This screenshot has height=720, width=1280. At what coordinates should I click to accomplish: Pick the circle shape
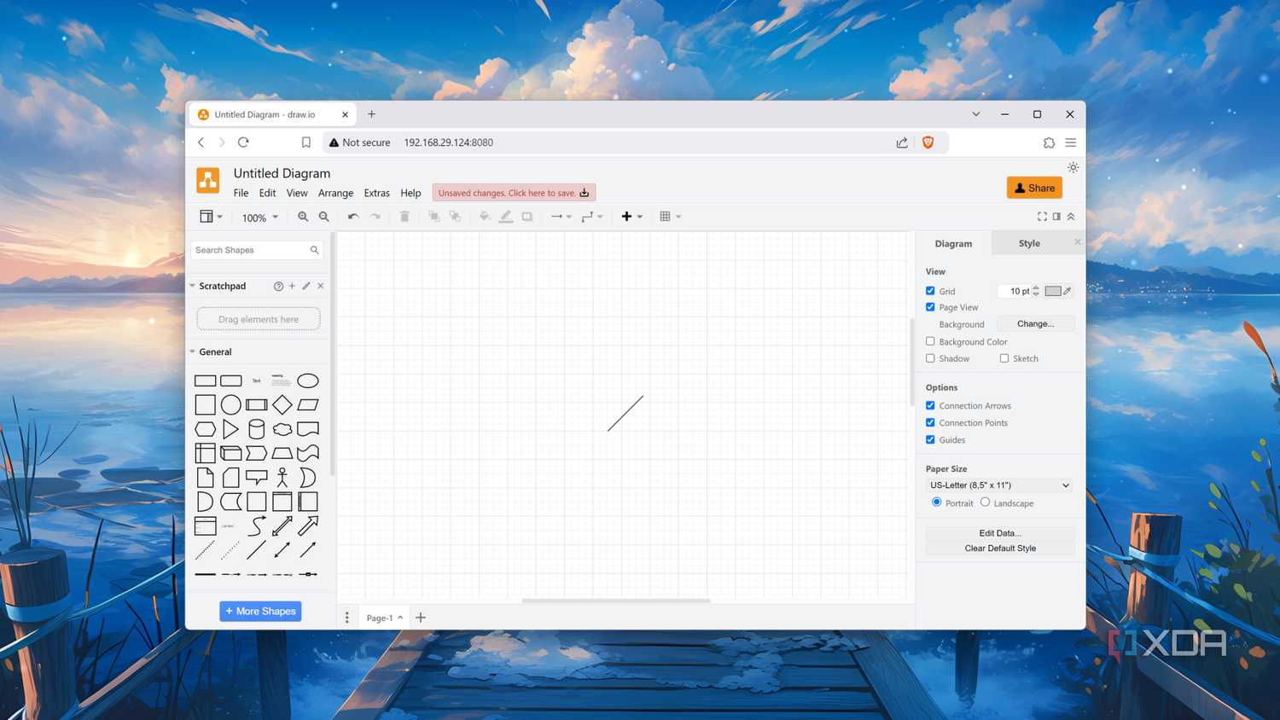pos(231,404)
